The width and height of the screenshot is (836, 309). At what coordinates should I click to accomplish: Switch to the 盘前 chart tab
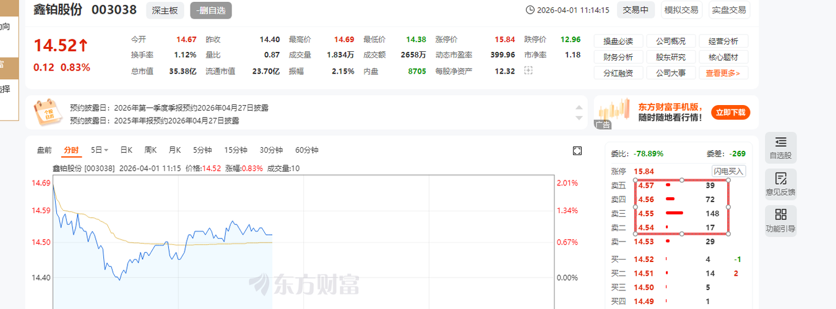45,150
